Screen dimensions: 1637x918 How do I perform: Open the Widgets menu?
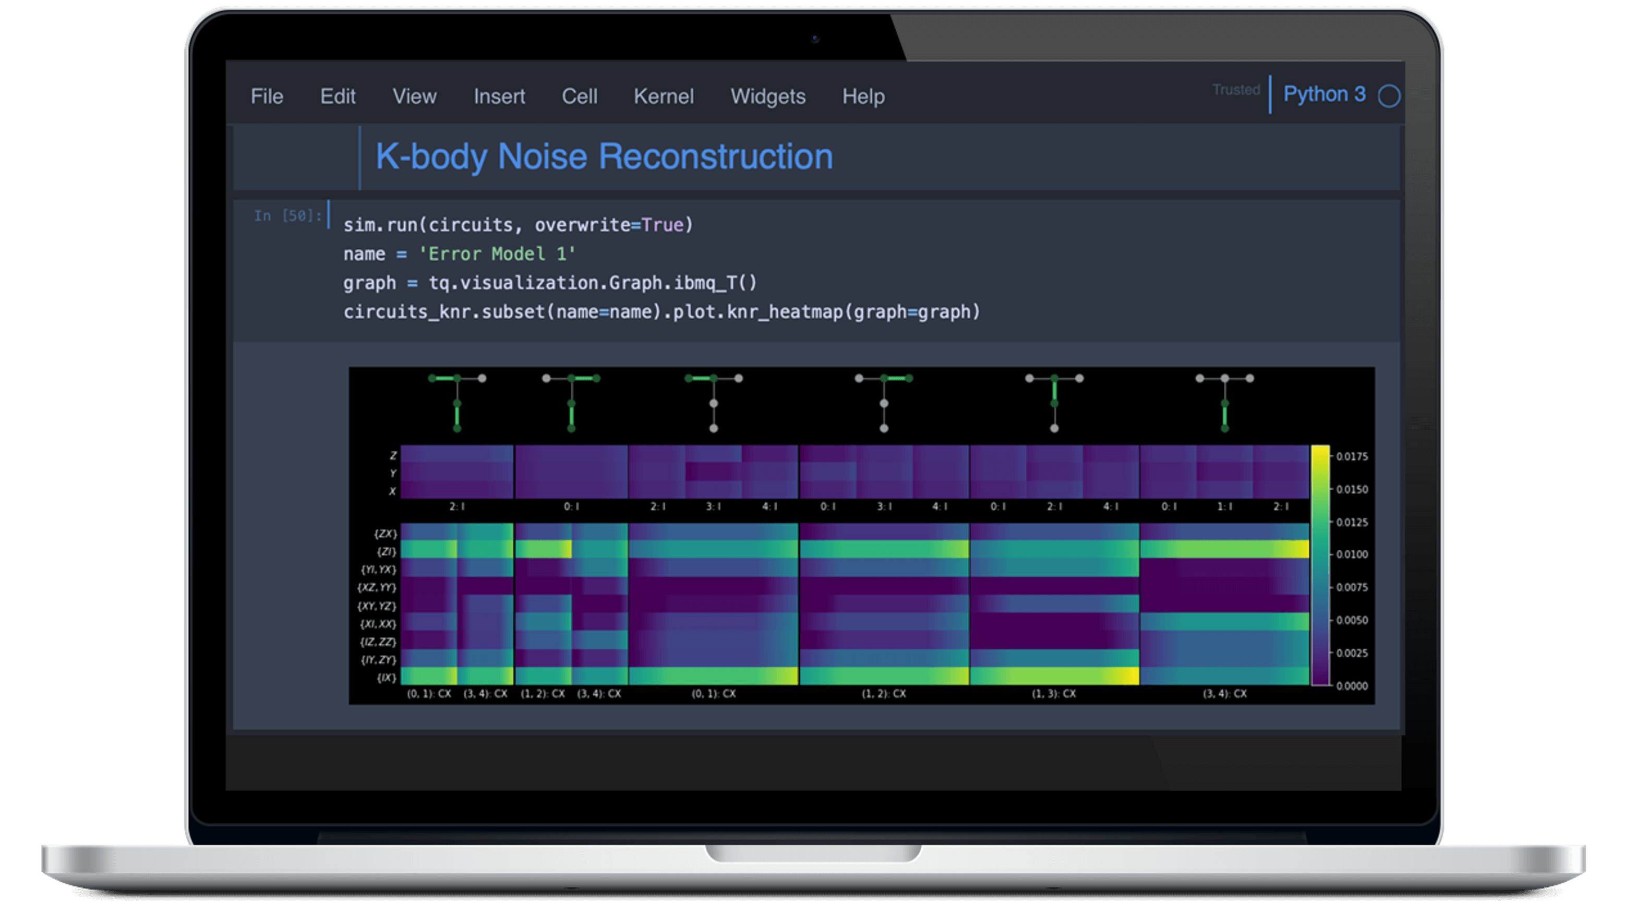[768, 96]
